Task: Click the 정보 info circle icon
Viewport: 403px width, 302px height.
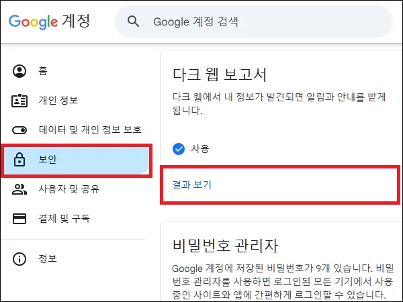Action: pos(19,259)
